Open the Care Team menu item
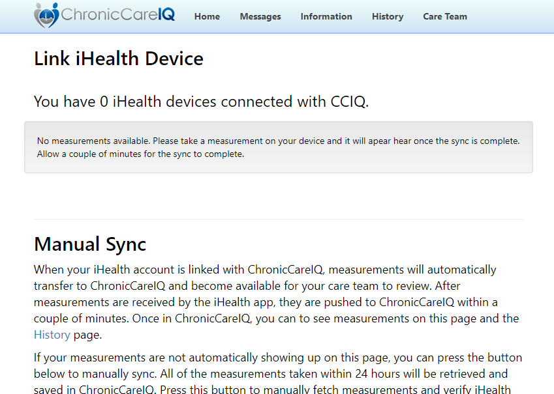 click(445, 16)
